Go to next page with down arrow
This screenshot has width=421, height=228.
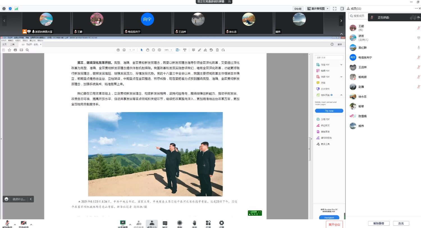(x=124, y=50)
